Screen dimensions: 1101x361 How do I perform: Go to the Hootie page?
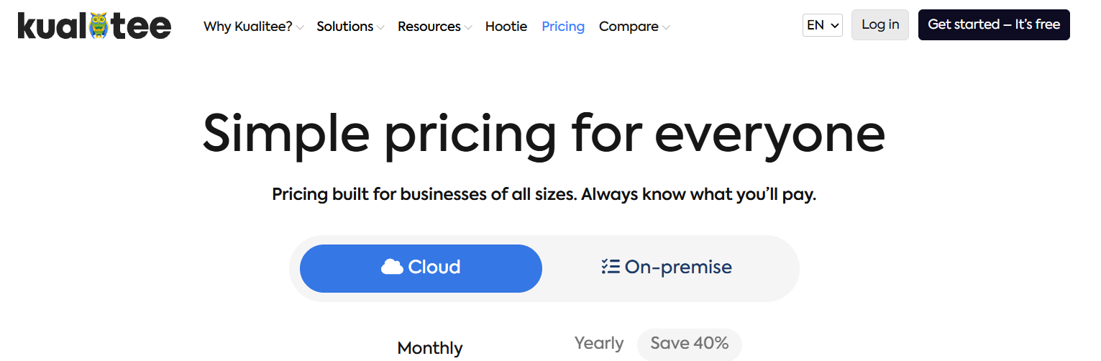(x=506, y=27)
